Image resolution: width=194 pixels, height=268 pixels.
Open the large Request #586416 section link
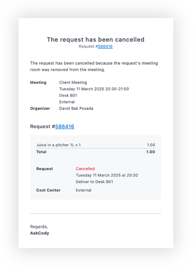(65, 126)
